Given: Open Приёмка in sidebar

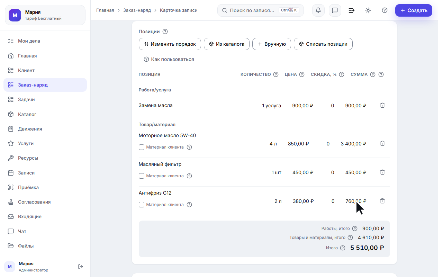Looking at the screenshot, I should click(x=45, y=187).
